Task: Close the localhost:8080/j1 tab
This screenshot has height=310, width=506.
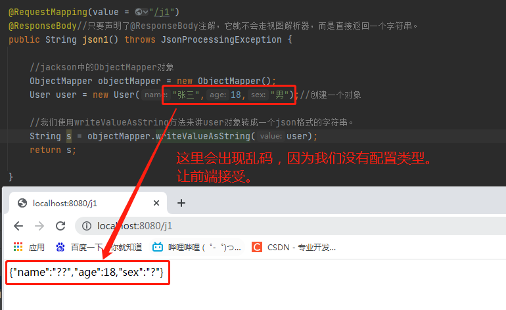Action: (x=156, y=203)
